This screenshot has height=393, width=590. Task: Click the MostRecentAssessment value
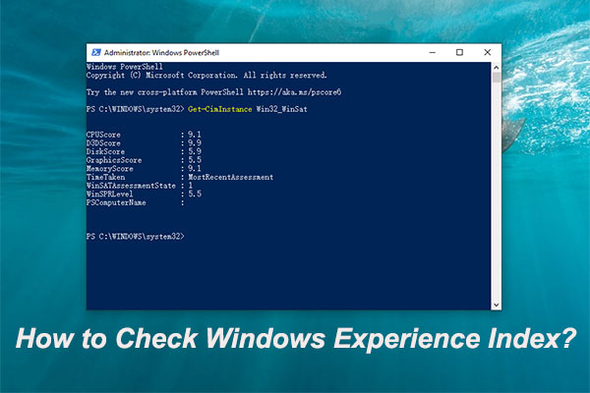tap(231, 177)
